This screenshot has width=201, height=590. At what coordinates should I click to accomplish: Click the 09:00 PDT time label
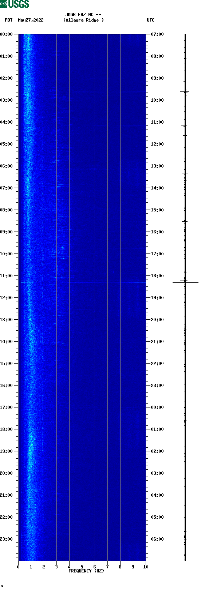tap(6, 232)
